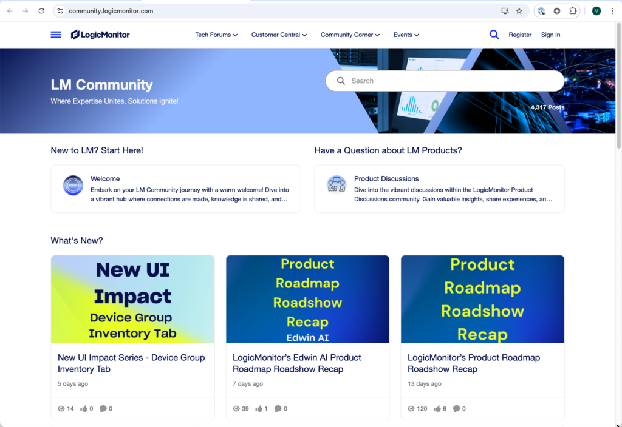Click the thumbs-up icon on New UI Impact post

coord(85,408)
